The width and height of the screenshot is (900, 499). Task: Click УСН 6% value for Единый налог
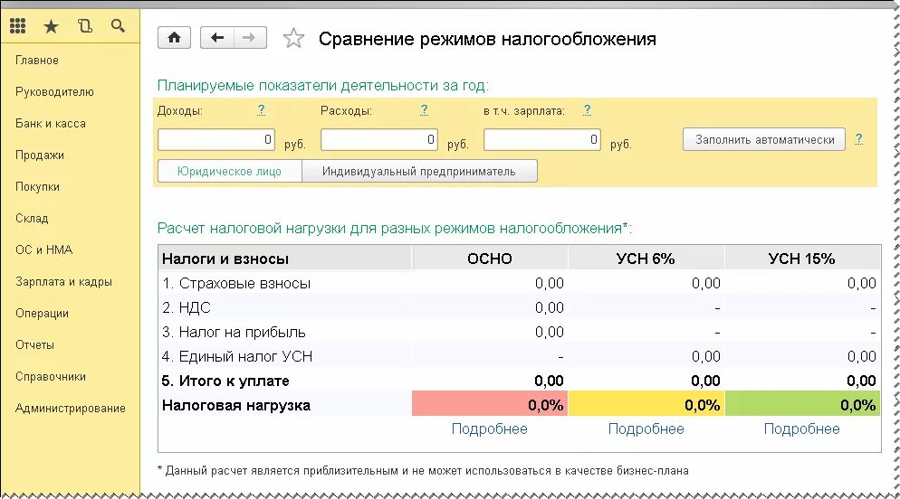click(705, 356)
